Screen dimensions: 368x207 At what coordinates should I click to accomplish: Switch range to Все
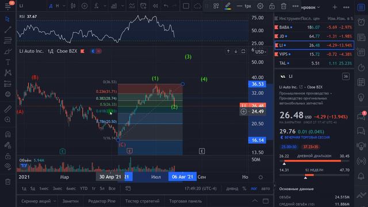coord(112,189)
